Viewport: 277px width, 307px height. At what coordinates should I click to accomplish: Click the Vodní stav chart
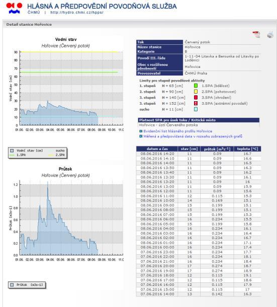point(71,89)
